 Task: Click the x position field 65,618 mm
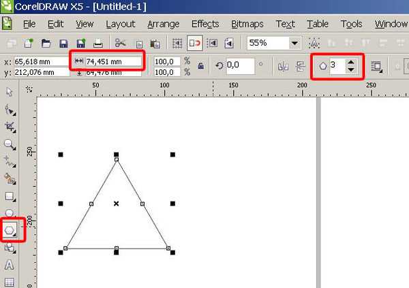pos(41,61)
